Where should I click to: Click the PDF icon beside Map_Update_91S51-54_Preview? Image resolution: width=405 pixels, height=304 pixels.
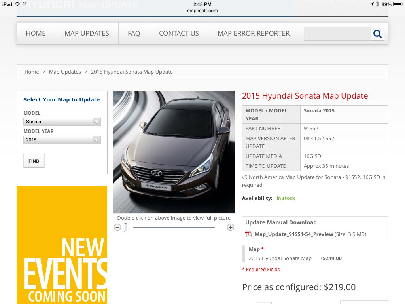[x=248, y=234]
